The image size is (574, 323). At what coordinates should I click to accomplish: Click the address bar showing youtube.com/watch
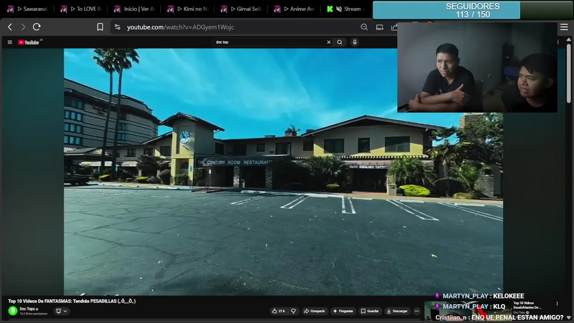click(x=233, y=27)
